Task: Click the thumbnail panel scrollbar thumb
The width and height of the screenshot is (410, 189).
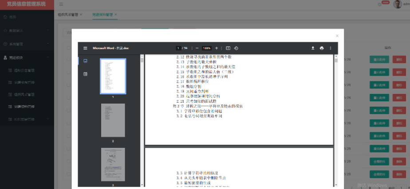Action: click(142, 60)
